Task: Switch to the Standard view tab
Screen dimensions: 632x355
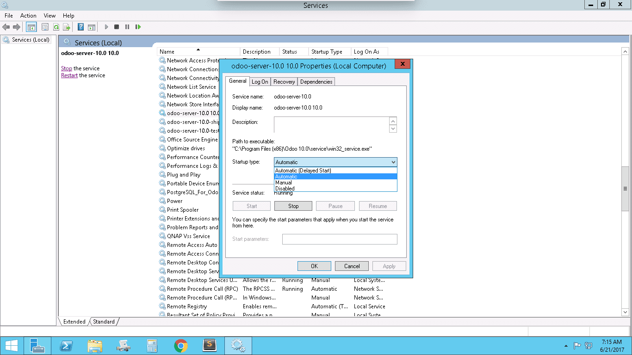Action: tap(104, 322)
